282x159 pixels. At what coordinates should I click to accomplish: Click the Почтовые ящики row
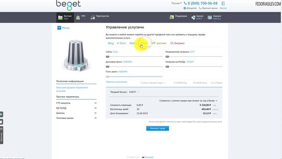[x=76, y=118]
